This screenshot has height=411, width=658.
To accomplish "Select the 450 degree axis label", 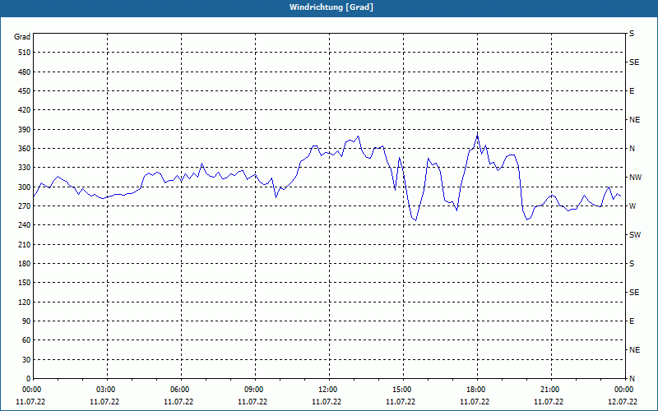I will pyautogui.click(x=25, y=91).
